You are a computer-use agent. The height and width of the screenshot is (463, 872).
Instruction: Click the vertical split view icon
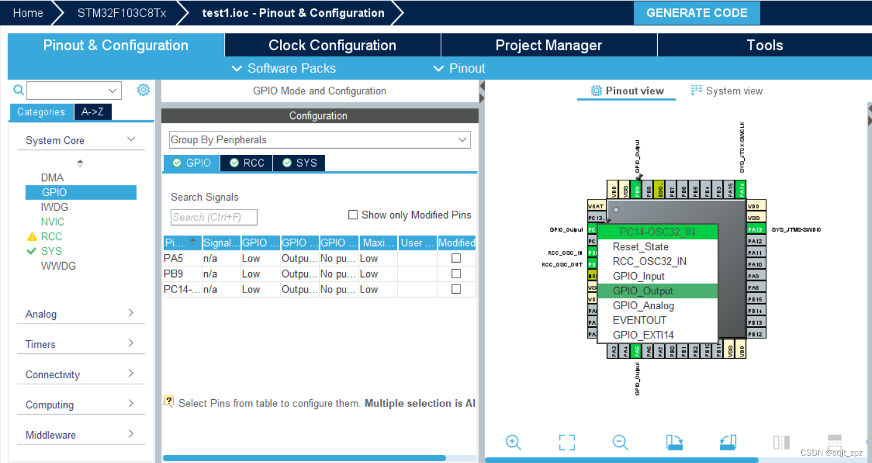pos(781,442)
